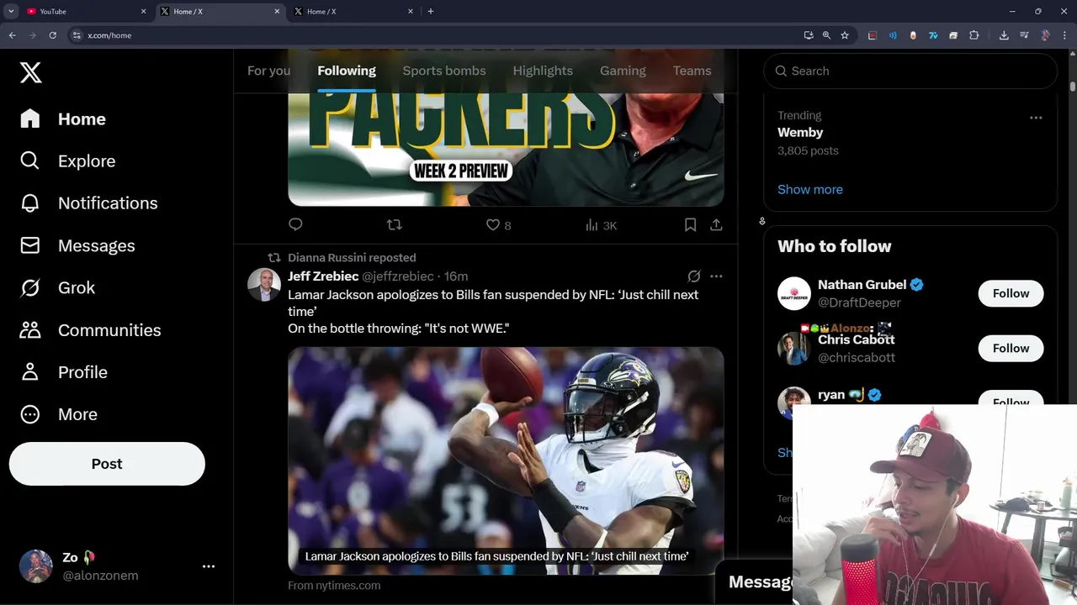Click the Post button
The width and height of the screenshot is (1077, 605).
tap(107, 464)
